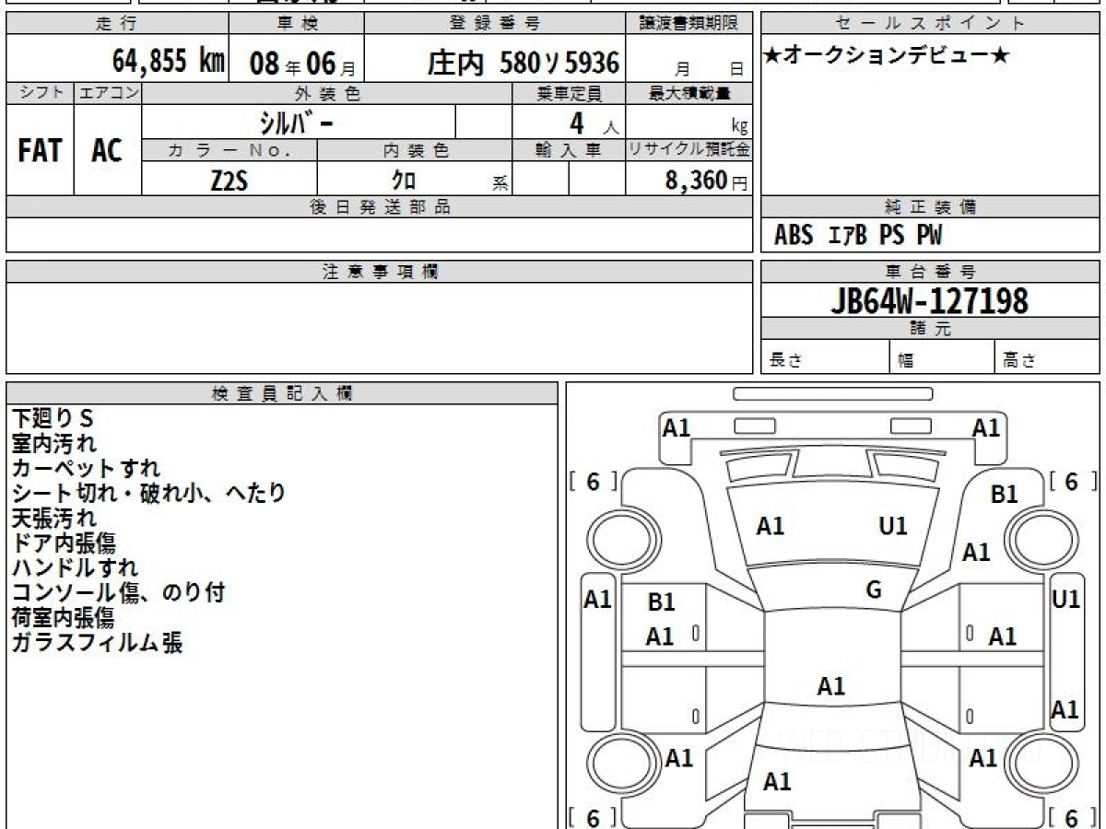Select chassis number JB64W-127198

(x=930, y=300)
